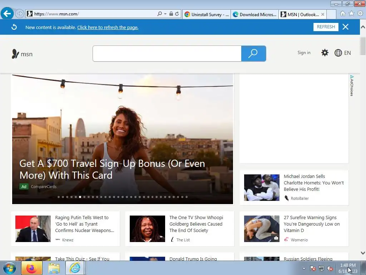Screen dimensions: 366x275
Task: Click the Internet Explorer Home icon
Action: 343,14
